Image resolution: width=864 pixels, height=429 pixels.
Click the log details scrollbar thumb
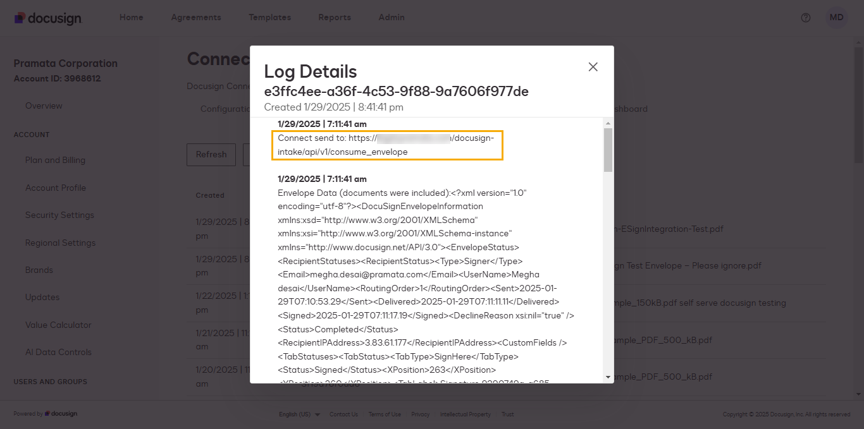tap(608, 150)
